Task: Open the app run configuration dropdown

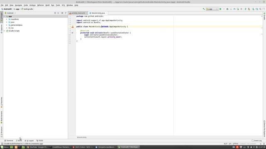Action: 212,9
